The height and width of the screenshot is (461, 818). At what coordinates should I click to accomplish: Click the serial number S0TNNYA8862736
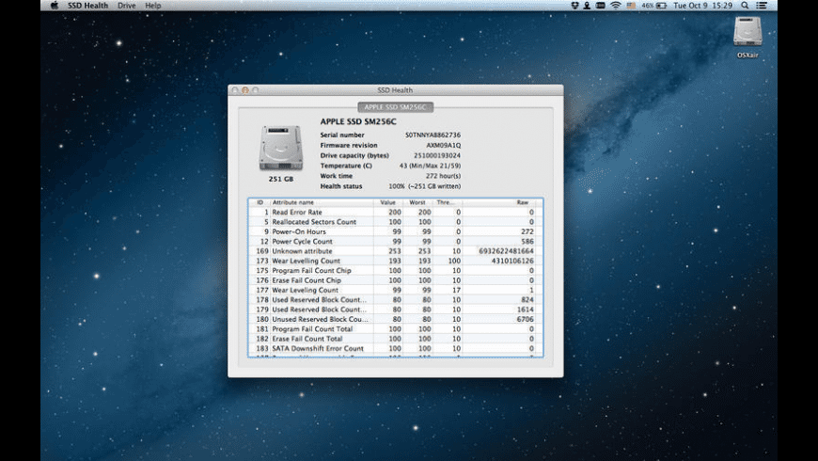tap(433, 135)
